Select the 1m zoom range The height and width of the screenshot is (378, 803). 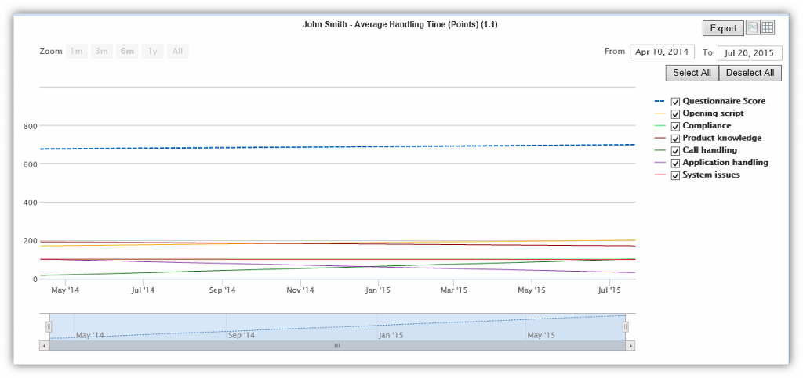[77, 52]
